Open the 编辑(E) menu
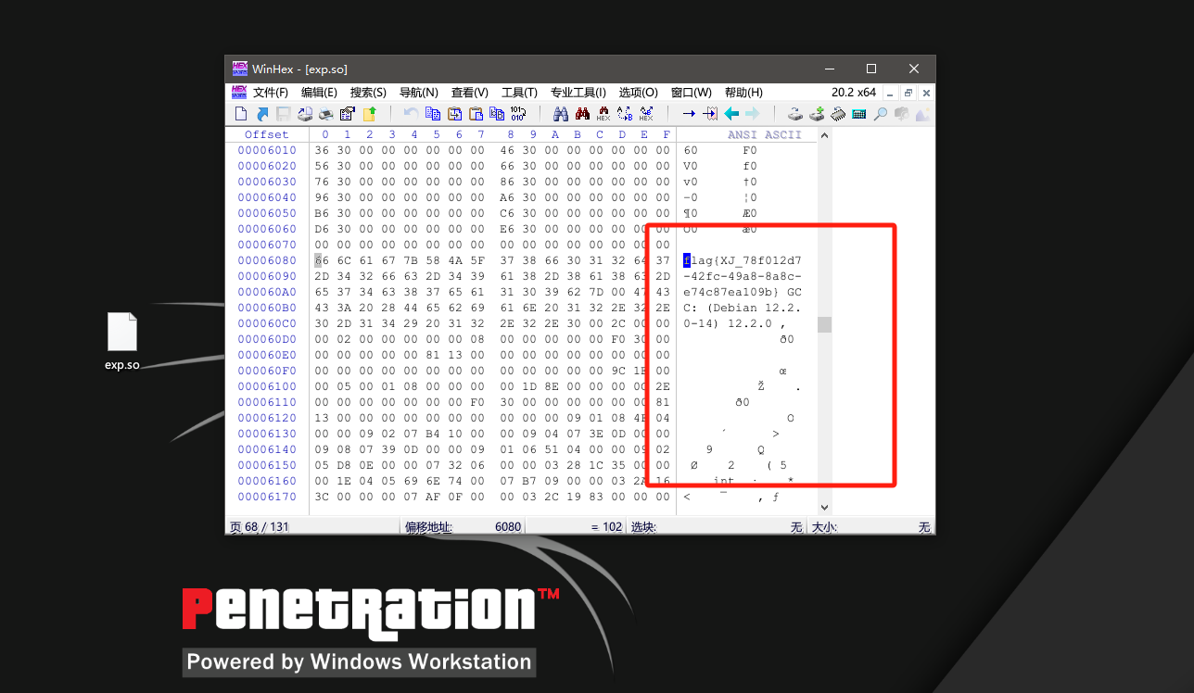 pyautogui.click(x=319, y=93)
